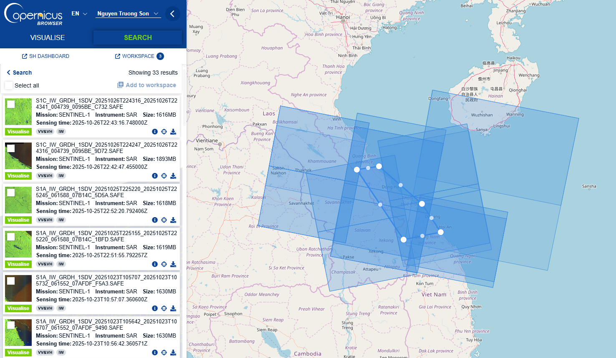Download the first S1C C732 product
The height and width of the screenshot is (358, 616).
click(x=173, y=132)
